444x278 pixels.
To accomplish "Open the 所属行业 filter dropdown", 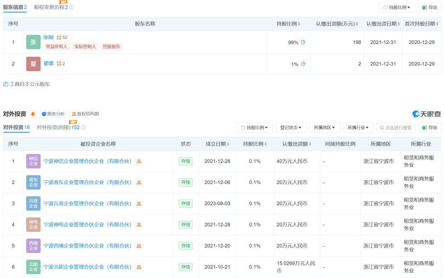I will pos(358,128).
